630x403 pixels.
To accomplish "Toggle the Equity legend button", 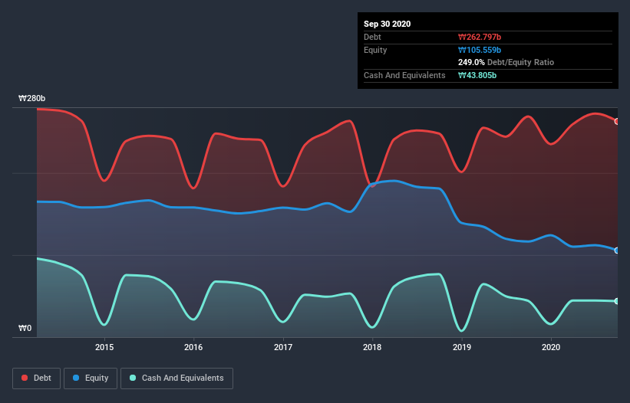I will [91, 378].
